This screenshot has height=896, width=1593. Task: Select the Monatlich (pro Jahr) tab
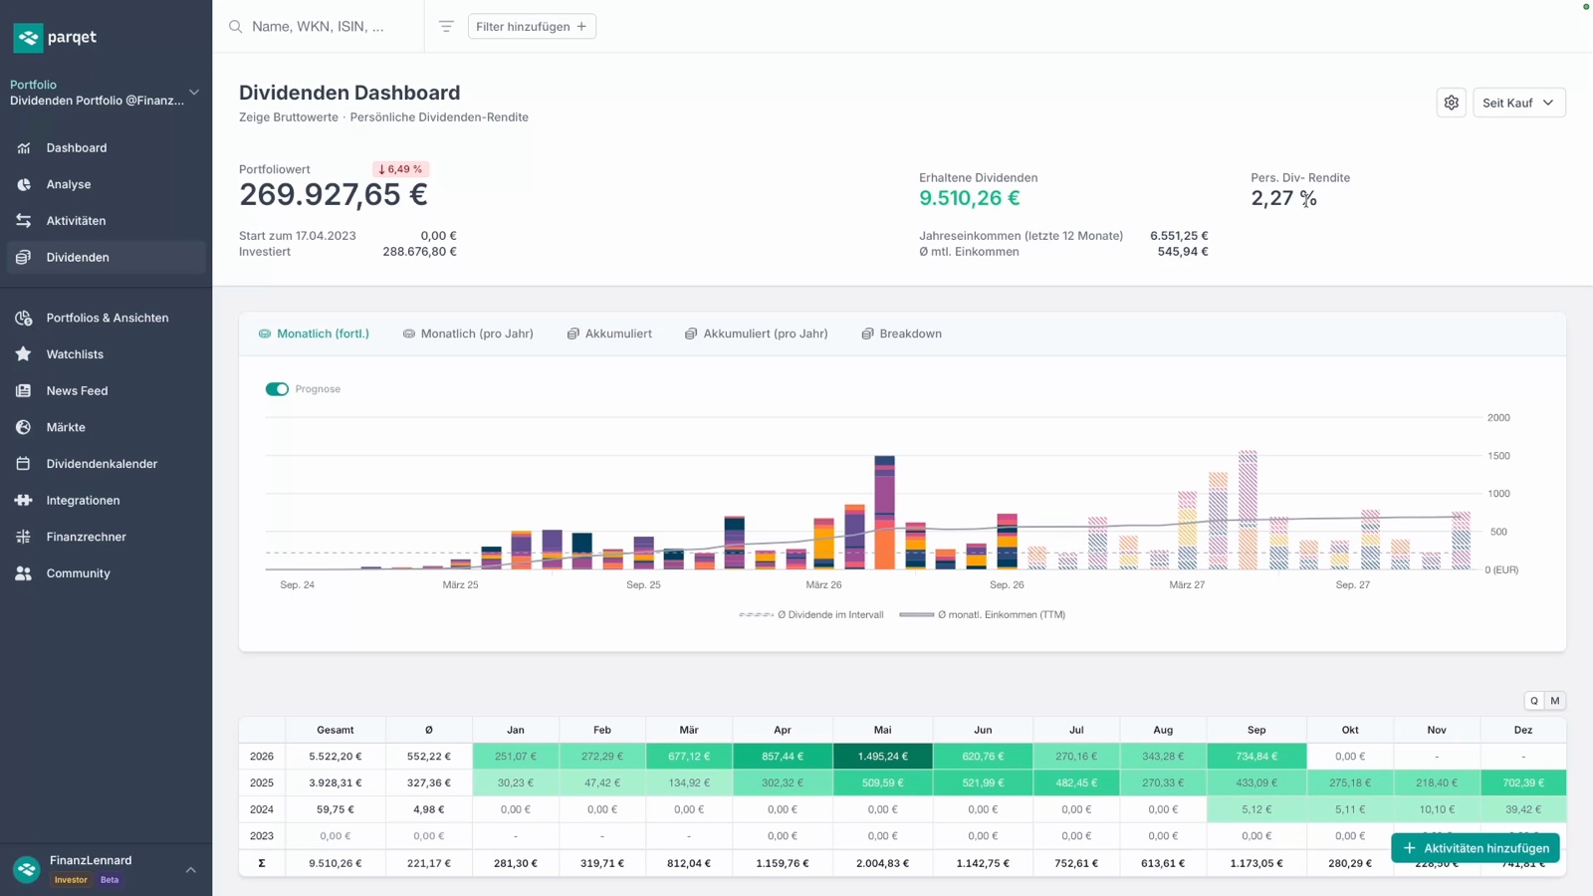[x=468, y=334]
